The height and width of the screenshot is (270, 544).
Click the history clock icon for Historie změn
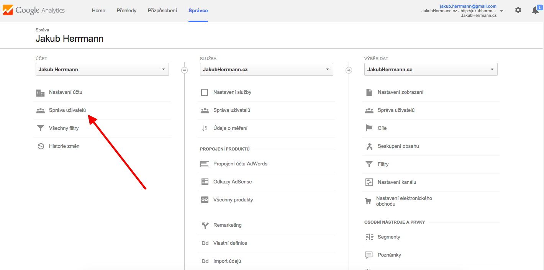pyautogui.click(x=41, y=146)
